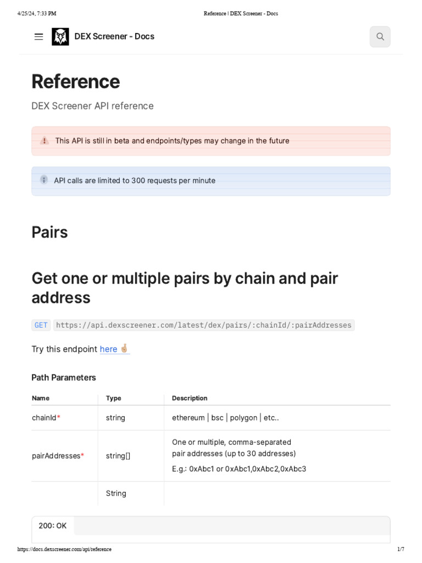Click the Type column header
The height and width of the screenshot is (563, 422).
click(114, 398)
